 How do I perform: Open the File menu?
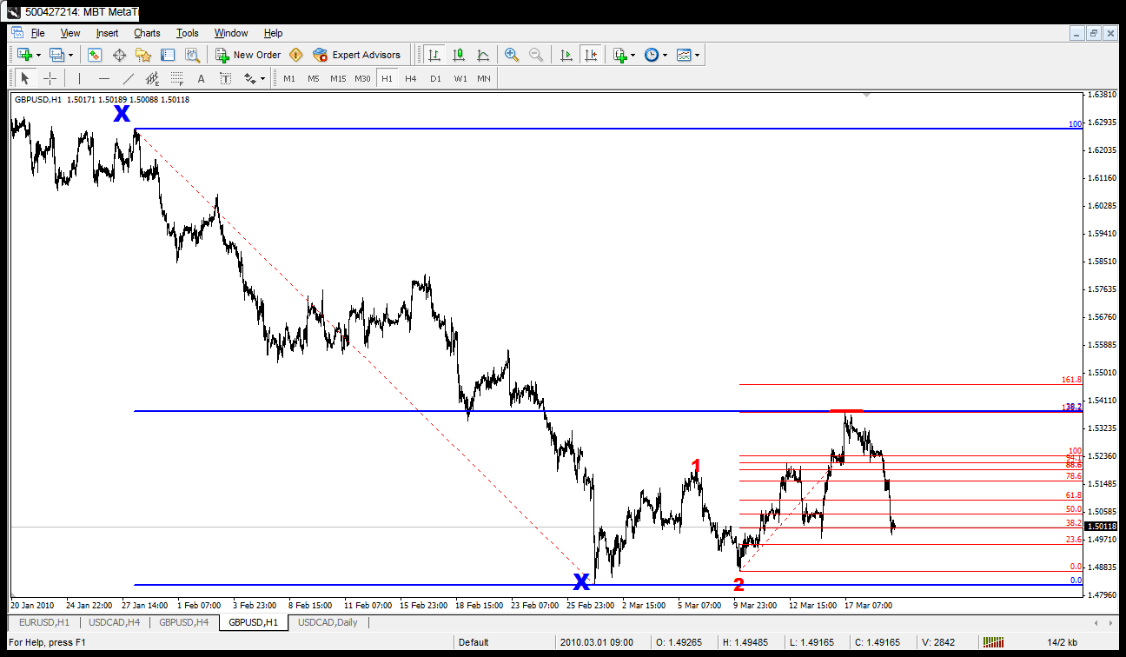37,33
